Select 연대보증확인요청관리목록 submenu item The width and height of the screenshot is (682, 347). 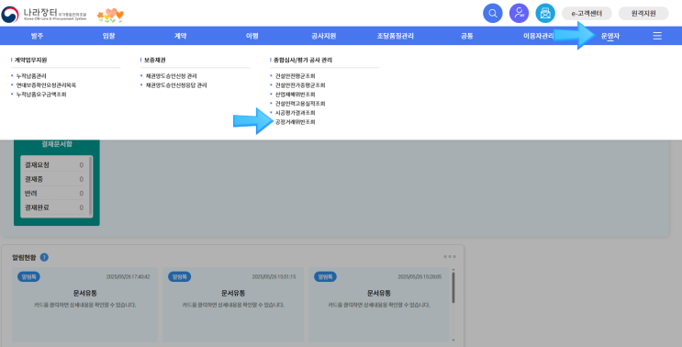click(46, 85)
